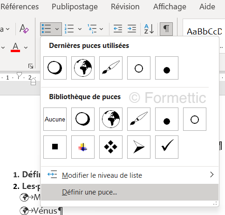Viewport: 225px width, 215px height.
Task: Expand the numbered list dropdown arrow
Action: (x=80, y=29)
